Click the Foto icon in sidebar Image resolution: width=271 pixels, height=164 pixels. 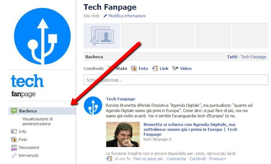coord(14,140)
